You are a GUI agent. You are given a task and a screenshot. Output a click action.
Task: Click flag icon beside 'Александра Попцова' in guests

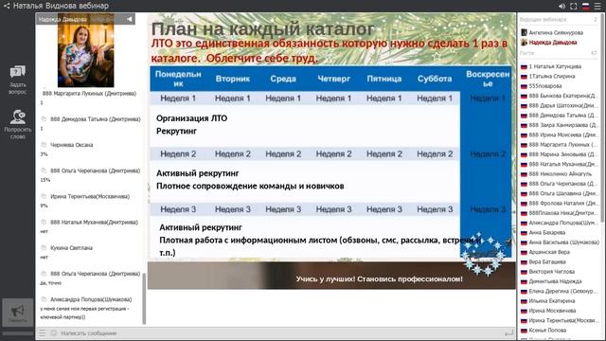click(x=524, y=223)
